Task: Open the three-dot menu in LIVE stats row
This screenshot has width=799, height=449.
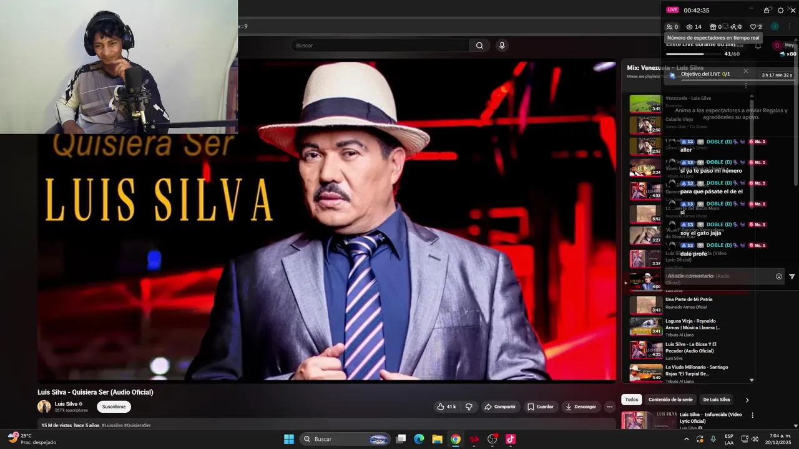Action: (x=790, y=27)
